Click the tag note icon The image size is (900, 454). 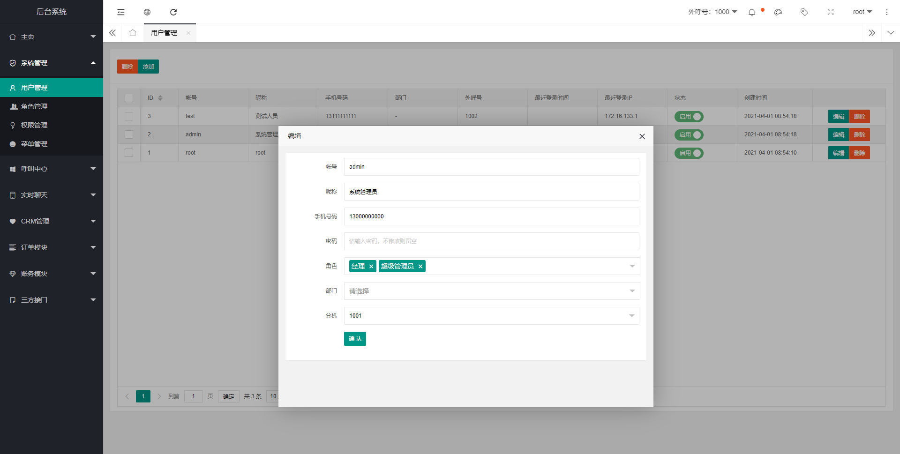804,12
